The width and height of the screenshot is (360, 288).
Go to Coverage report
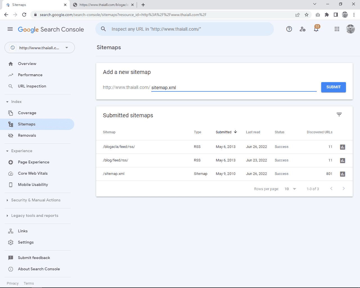27,113
